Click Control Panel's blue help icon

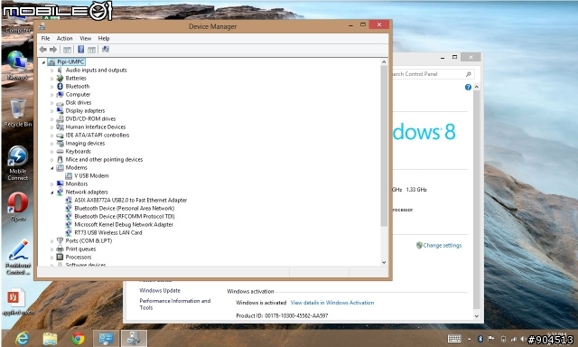coord(468,87)
